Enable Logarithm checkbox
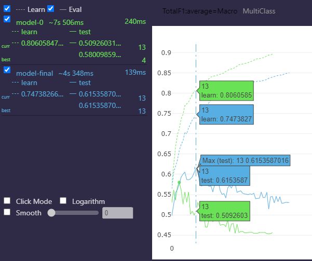This screenshot has height=261, width=312. (x=63, y=200)
